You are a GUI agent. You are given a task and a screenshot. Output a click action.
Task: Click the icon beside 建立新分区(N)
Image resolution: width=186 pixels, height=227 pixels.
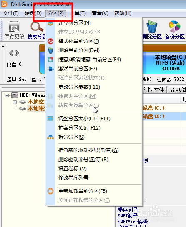(x=50, y=23)
